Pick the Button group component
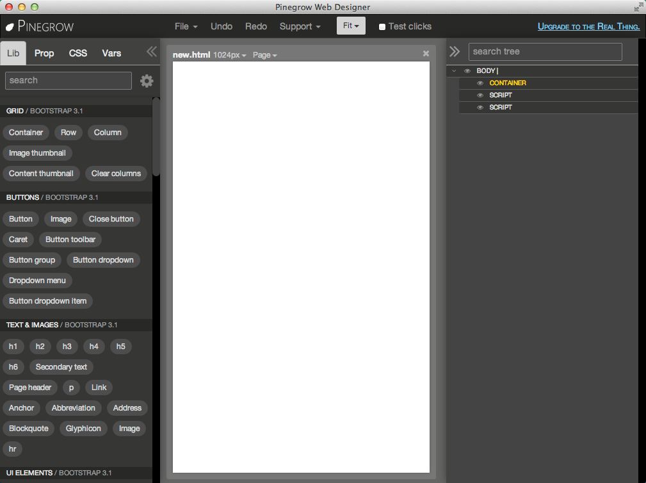 click(x=32, y=260)
